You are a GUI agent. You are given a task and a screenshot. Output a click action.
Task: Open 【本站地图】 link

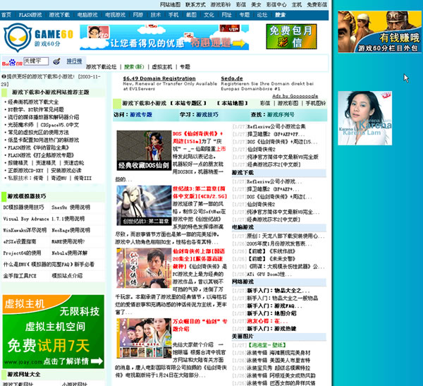click(232, 103)
